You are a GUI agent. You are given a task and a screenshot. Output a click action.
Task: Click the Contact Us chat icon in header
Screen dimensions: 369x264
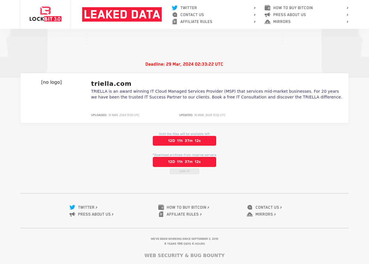[175, 15]
